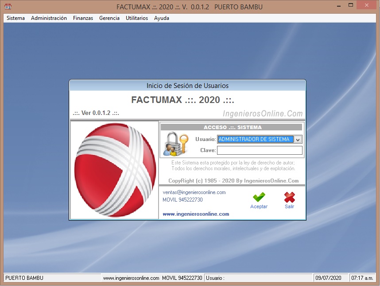The width and height of the screenshot is (380, 286).
Task: Click the ACCESO SISTEMA header bar
Action: [x=232, y=127]
